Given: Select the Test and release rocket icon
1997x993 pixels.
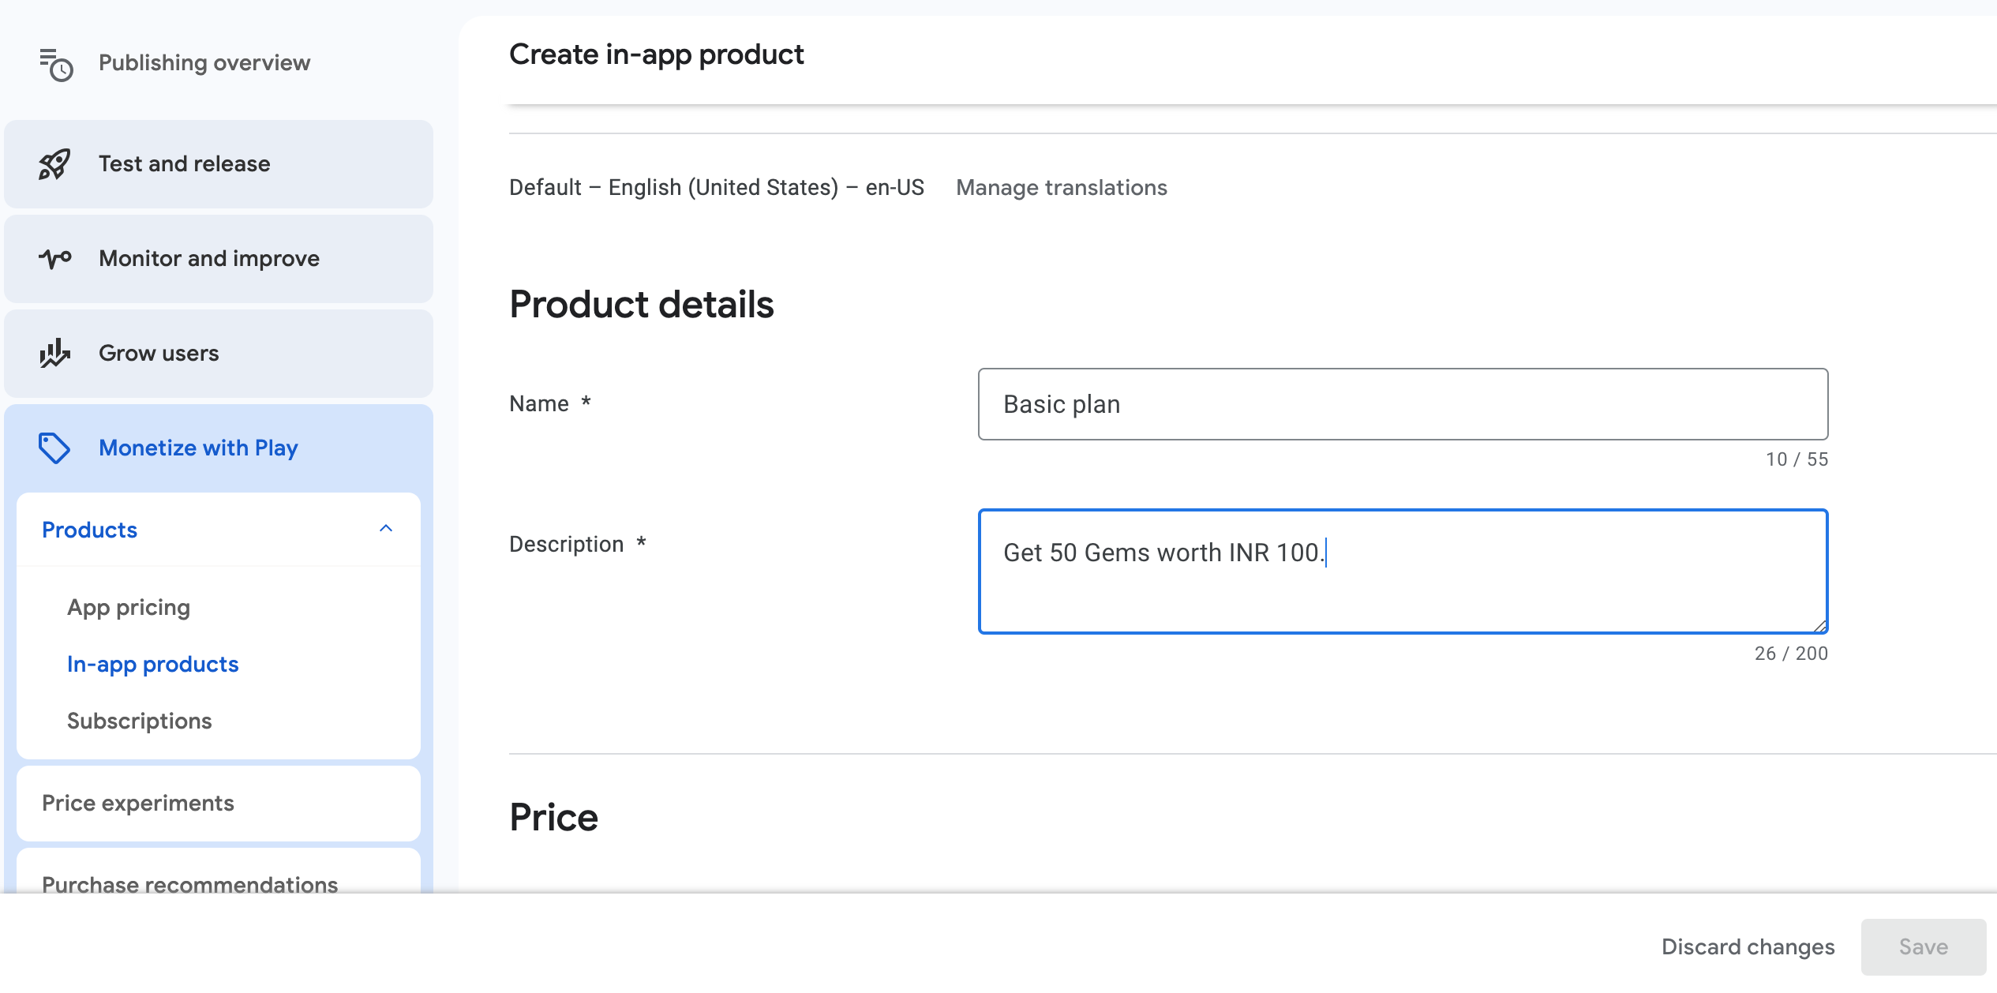Looking at the screenshot, I should [x=53, y=163].
